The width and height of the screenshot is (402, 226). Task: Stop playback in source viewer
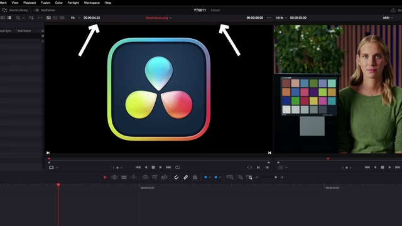coord(153,168)
